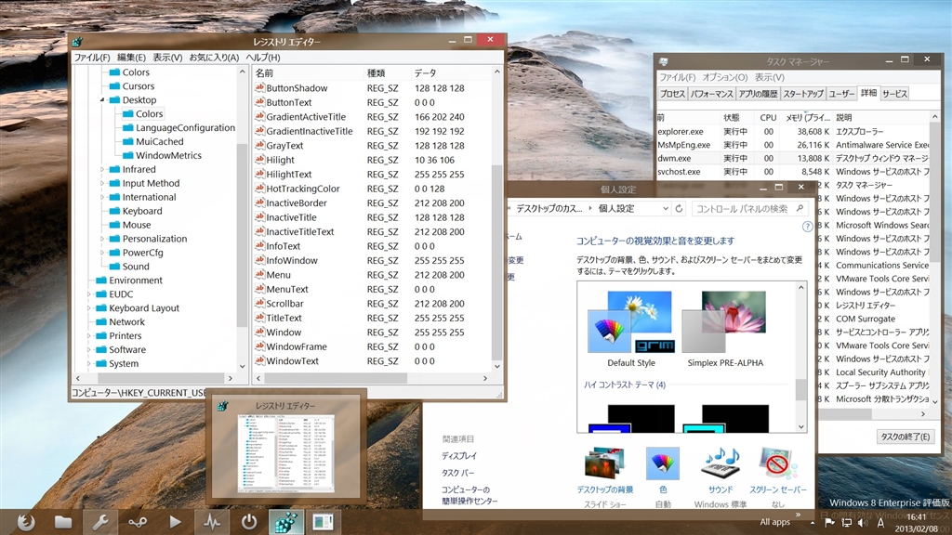Open the screen saver (スクリーン セーバー) icon
The width and height of the screenshot is (952, 535).
click(x=777, y=463)
